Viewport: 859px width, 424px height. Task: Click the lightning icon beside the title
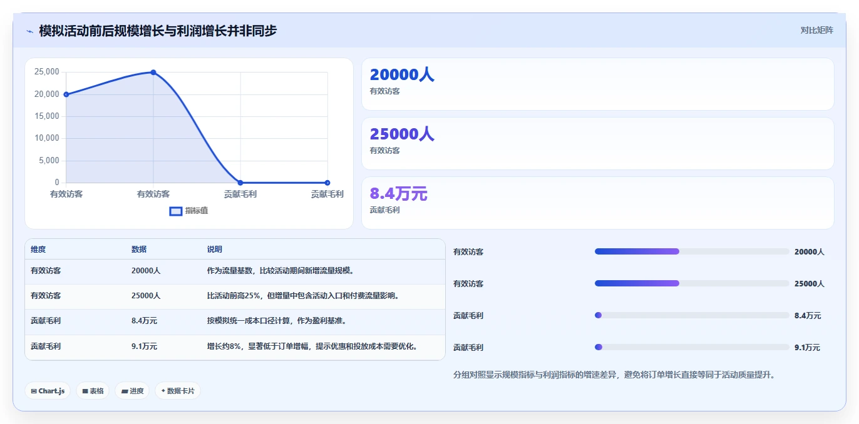point(29,31)
